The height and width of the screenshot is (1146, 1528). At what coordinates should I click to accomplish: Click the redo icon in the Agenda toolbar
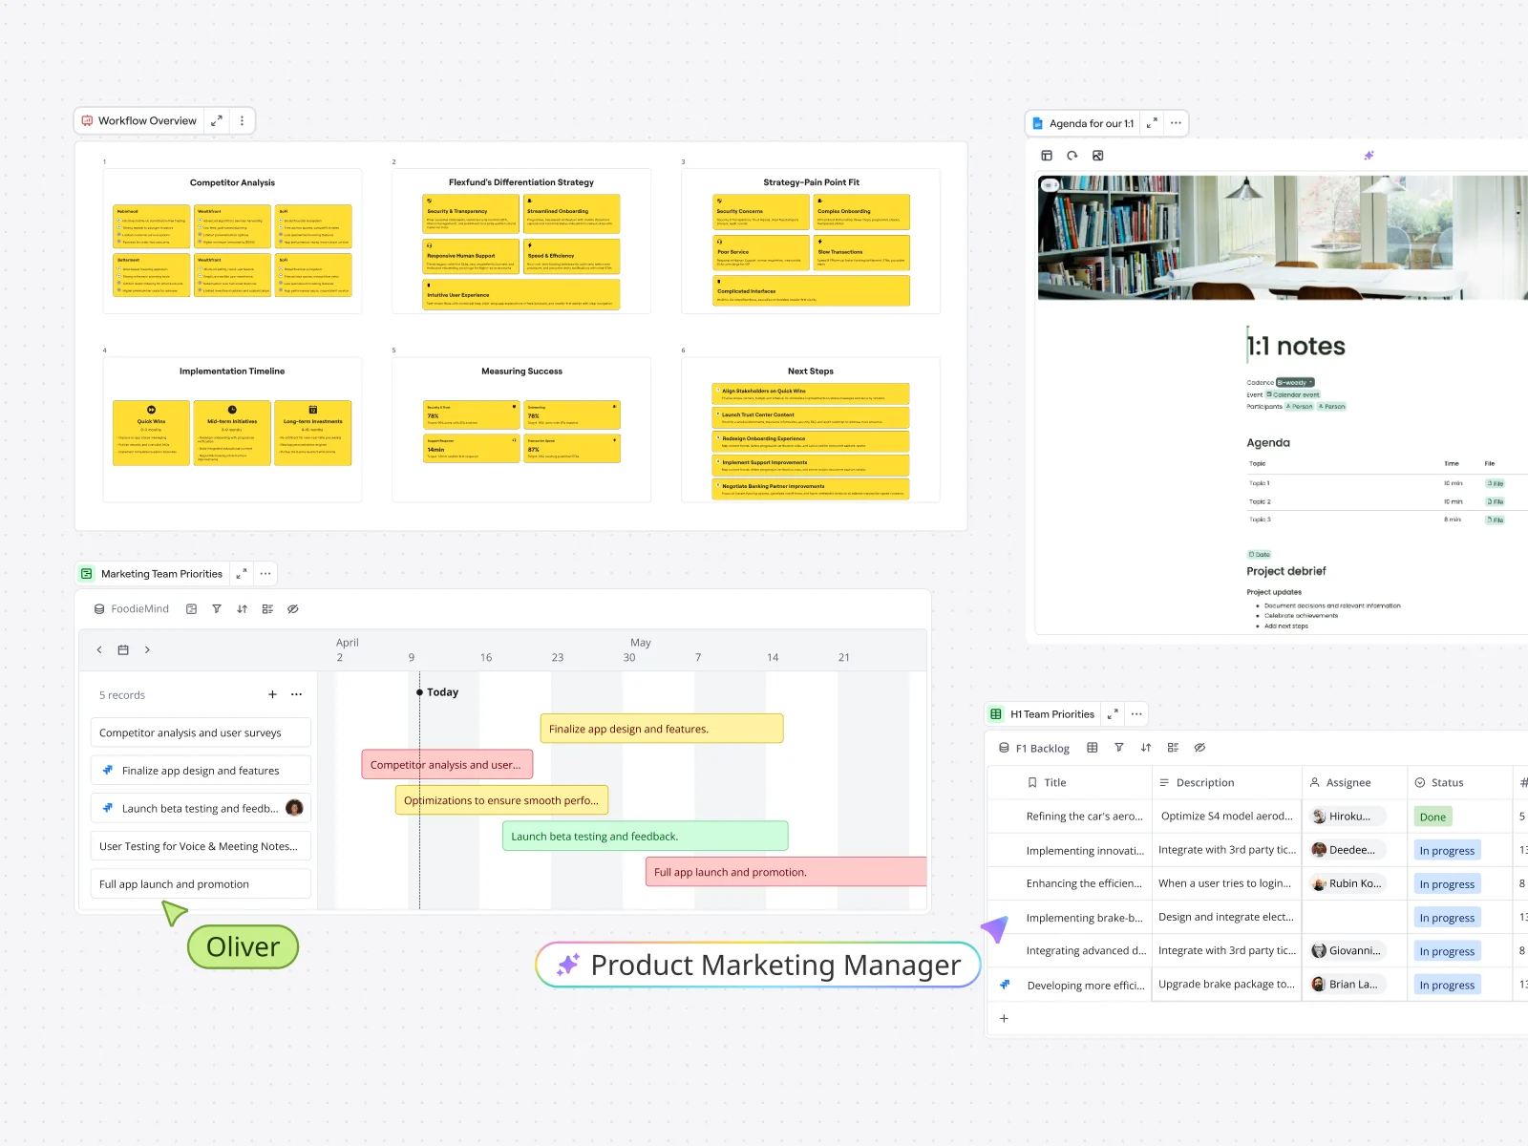(1072, 156)
